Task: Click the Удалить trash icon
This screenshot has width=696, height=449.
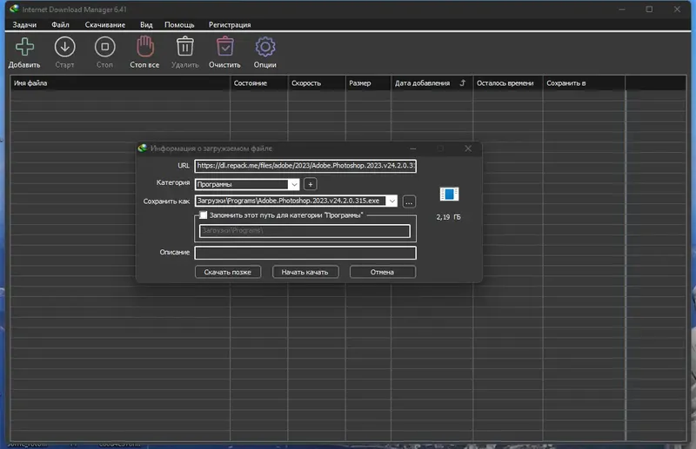Action: 184,46
